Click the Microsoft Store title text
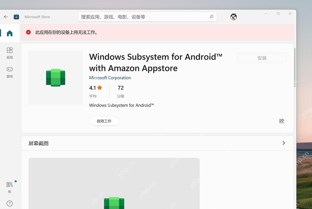The image size is (312, 209). point(37,17)
